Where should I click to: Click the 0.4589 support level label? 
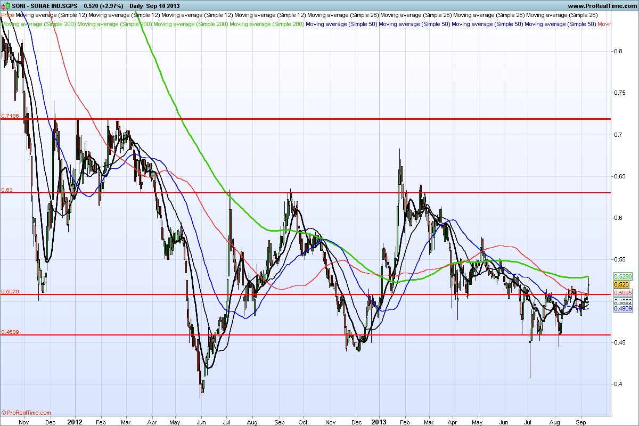click(x=10, y=332)
